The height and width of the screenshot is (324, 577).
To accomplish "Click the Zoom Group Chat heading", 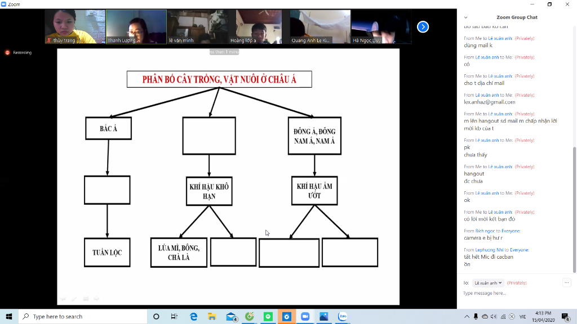I will click(517, 17).
